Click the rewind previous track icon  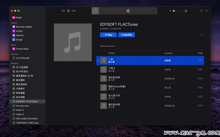coord(63,11)
